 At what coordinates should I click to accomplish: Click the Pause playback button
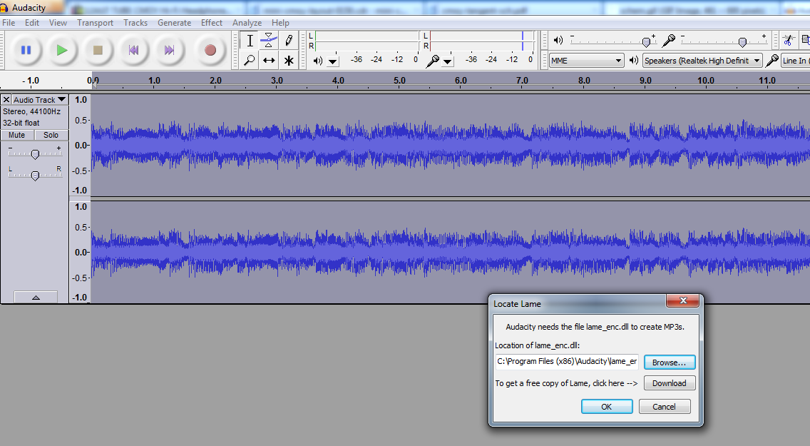pos(26,50)
